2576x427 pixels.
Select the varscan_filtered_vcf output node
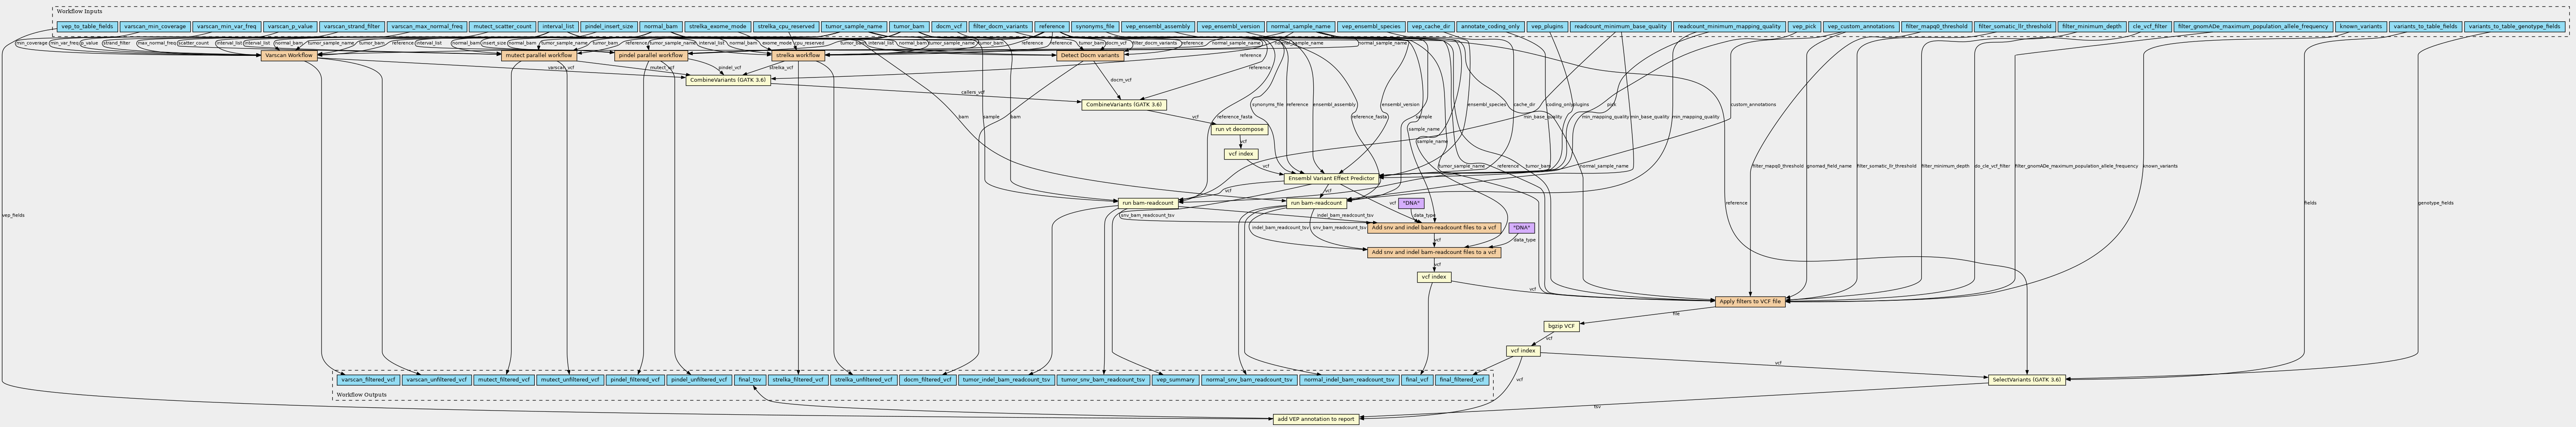click(368, 379)
